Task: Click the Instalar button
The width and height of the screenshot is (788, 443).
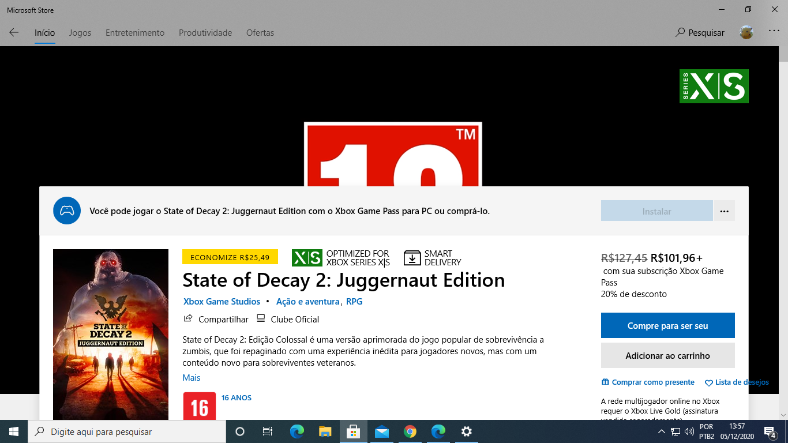Action: 656,211
